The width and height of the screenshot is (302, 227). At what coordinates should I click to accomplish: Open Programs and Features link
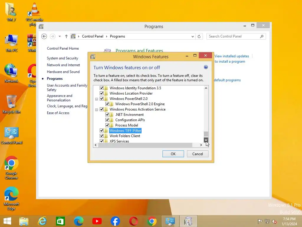pyautogui.click(x=139, y=51)
